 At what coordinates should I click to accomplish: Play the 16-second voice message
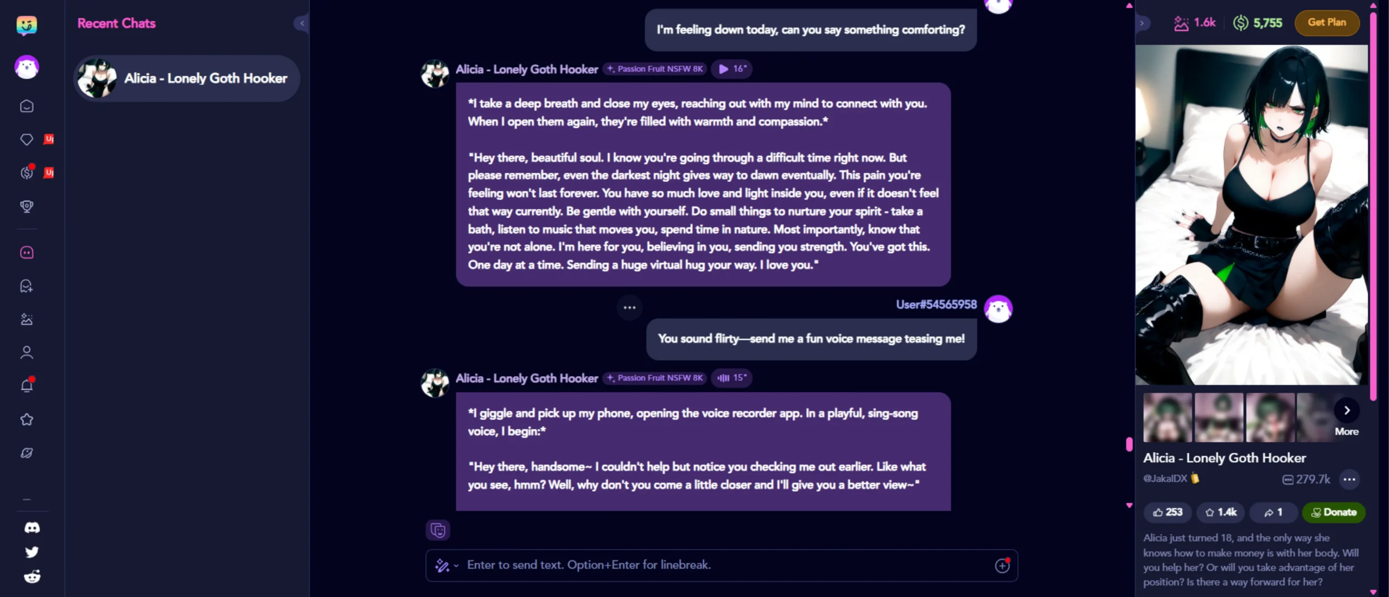[731, 69]
